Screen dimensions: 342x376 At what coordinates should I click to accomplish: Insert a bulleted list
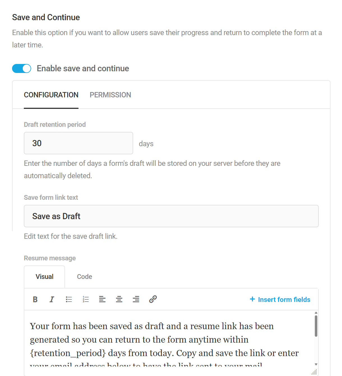coord(69,299)
